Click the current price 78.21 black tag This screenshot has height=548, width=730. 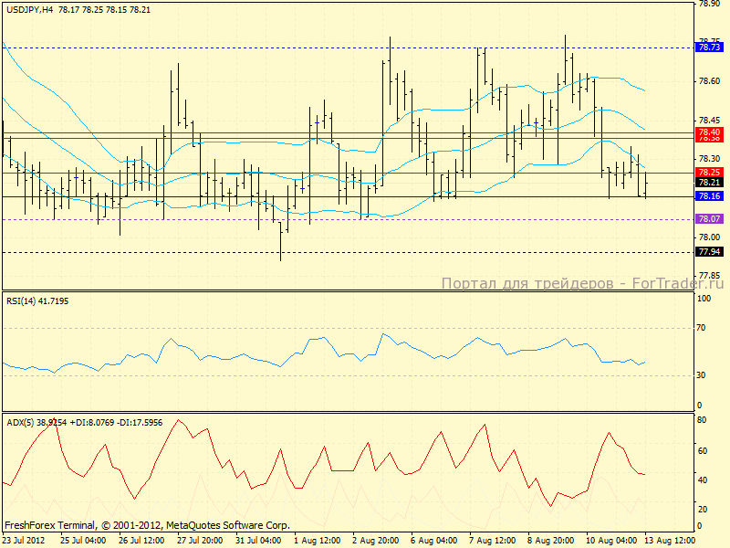pyautogui.click(x=709, y=183)
